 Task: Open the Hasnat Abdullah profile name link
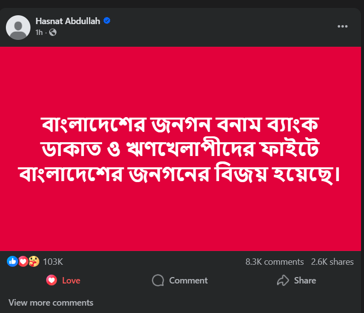coord(68,21)
